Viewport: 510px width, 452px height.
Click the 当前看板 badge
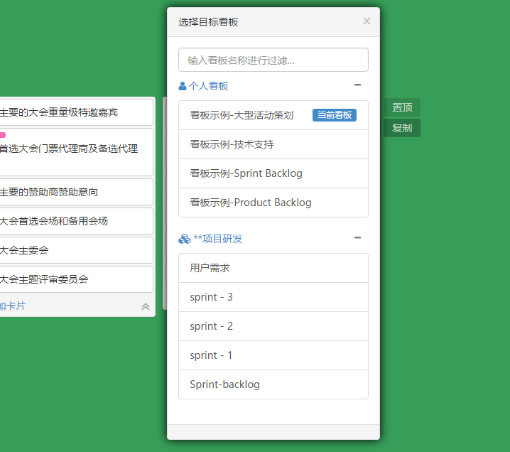[x=334, y=115]
